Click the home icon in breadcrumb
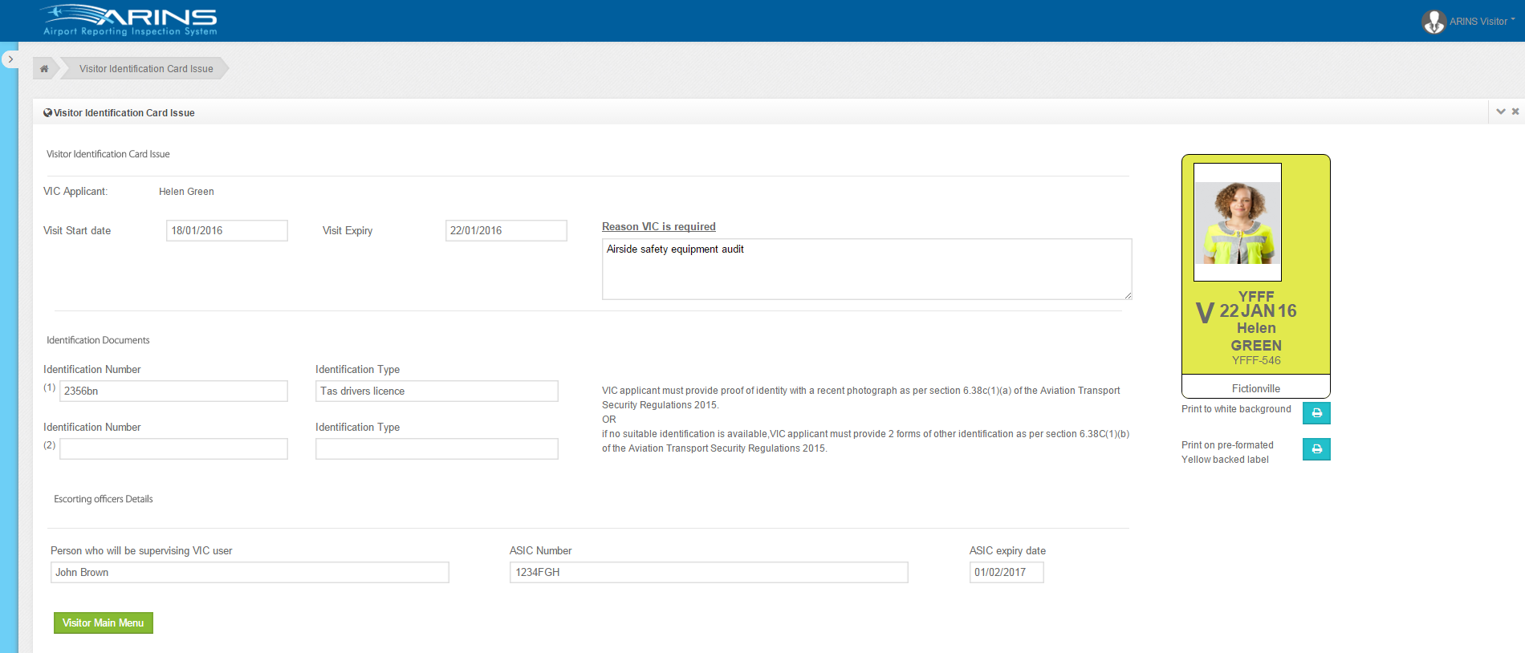 pos(44,69)
